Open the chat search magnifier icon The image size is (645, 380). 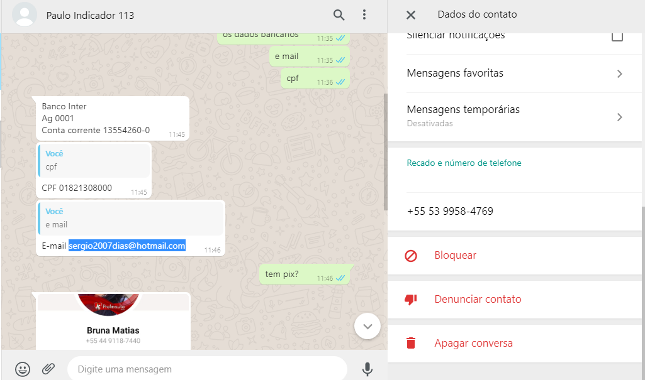coord(339,15)
